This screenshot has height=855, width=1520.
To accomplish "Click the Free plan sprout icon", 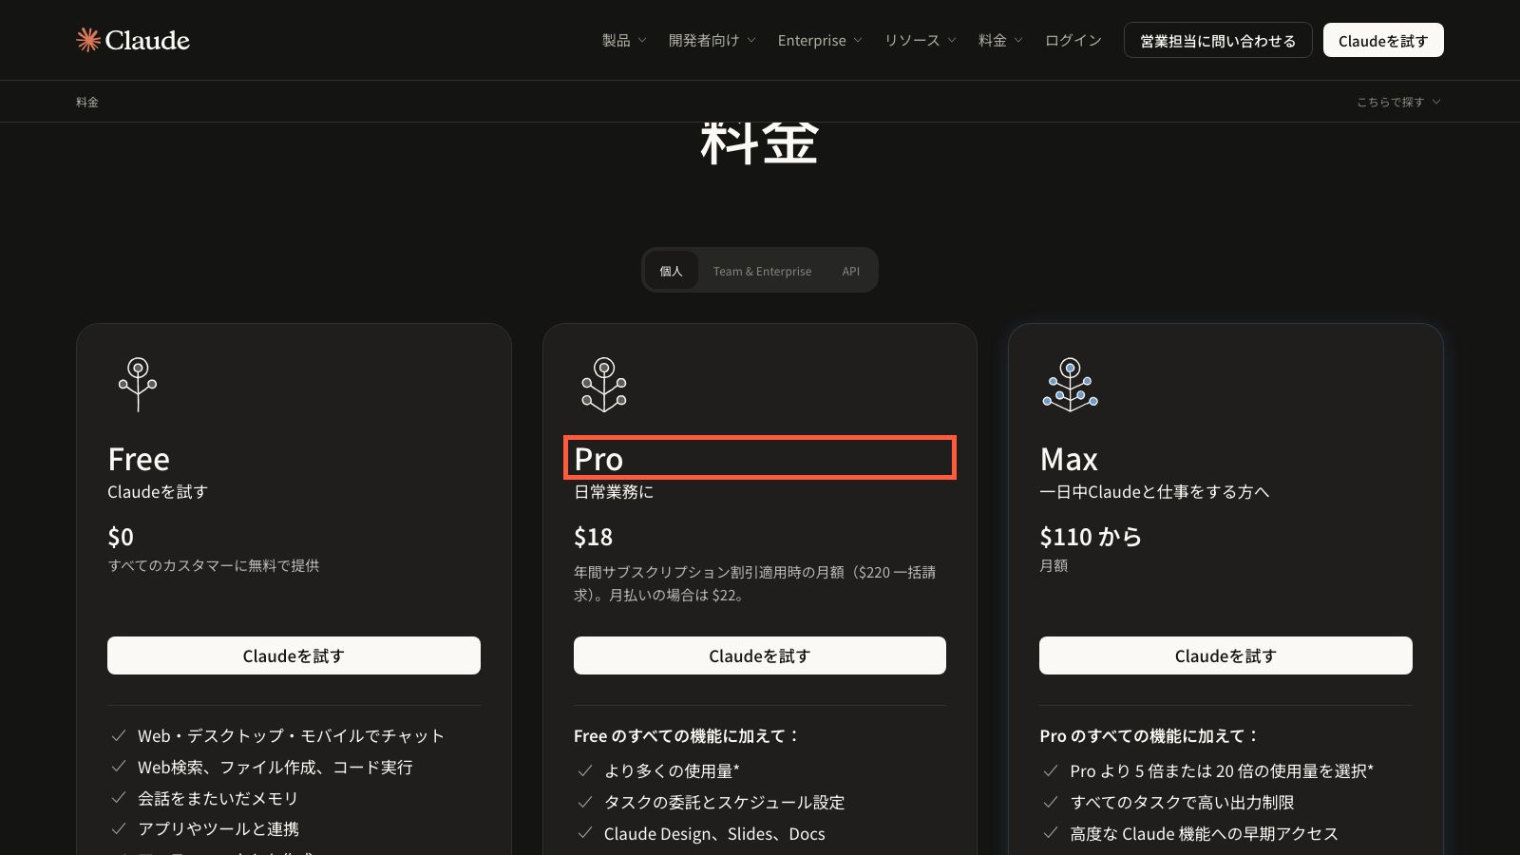I will point(138,385).
